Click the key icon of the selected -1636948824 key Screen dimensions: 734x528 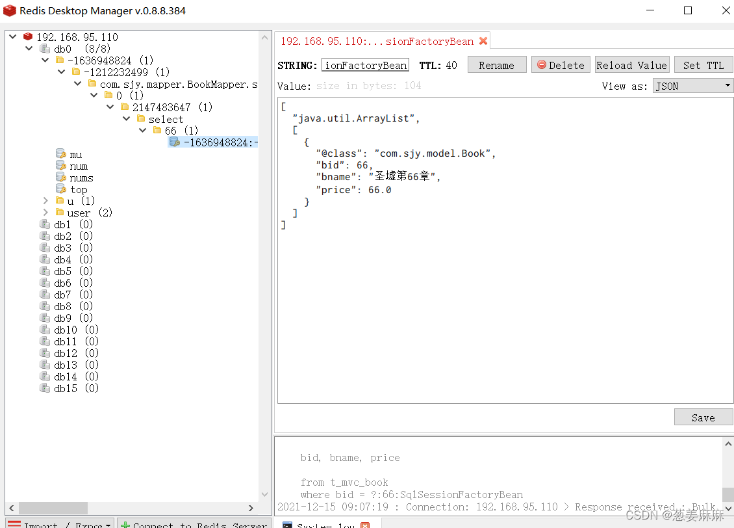(x=175, y=142)
